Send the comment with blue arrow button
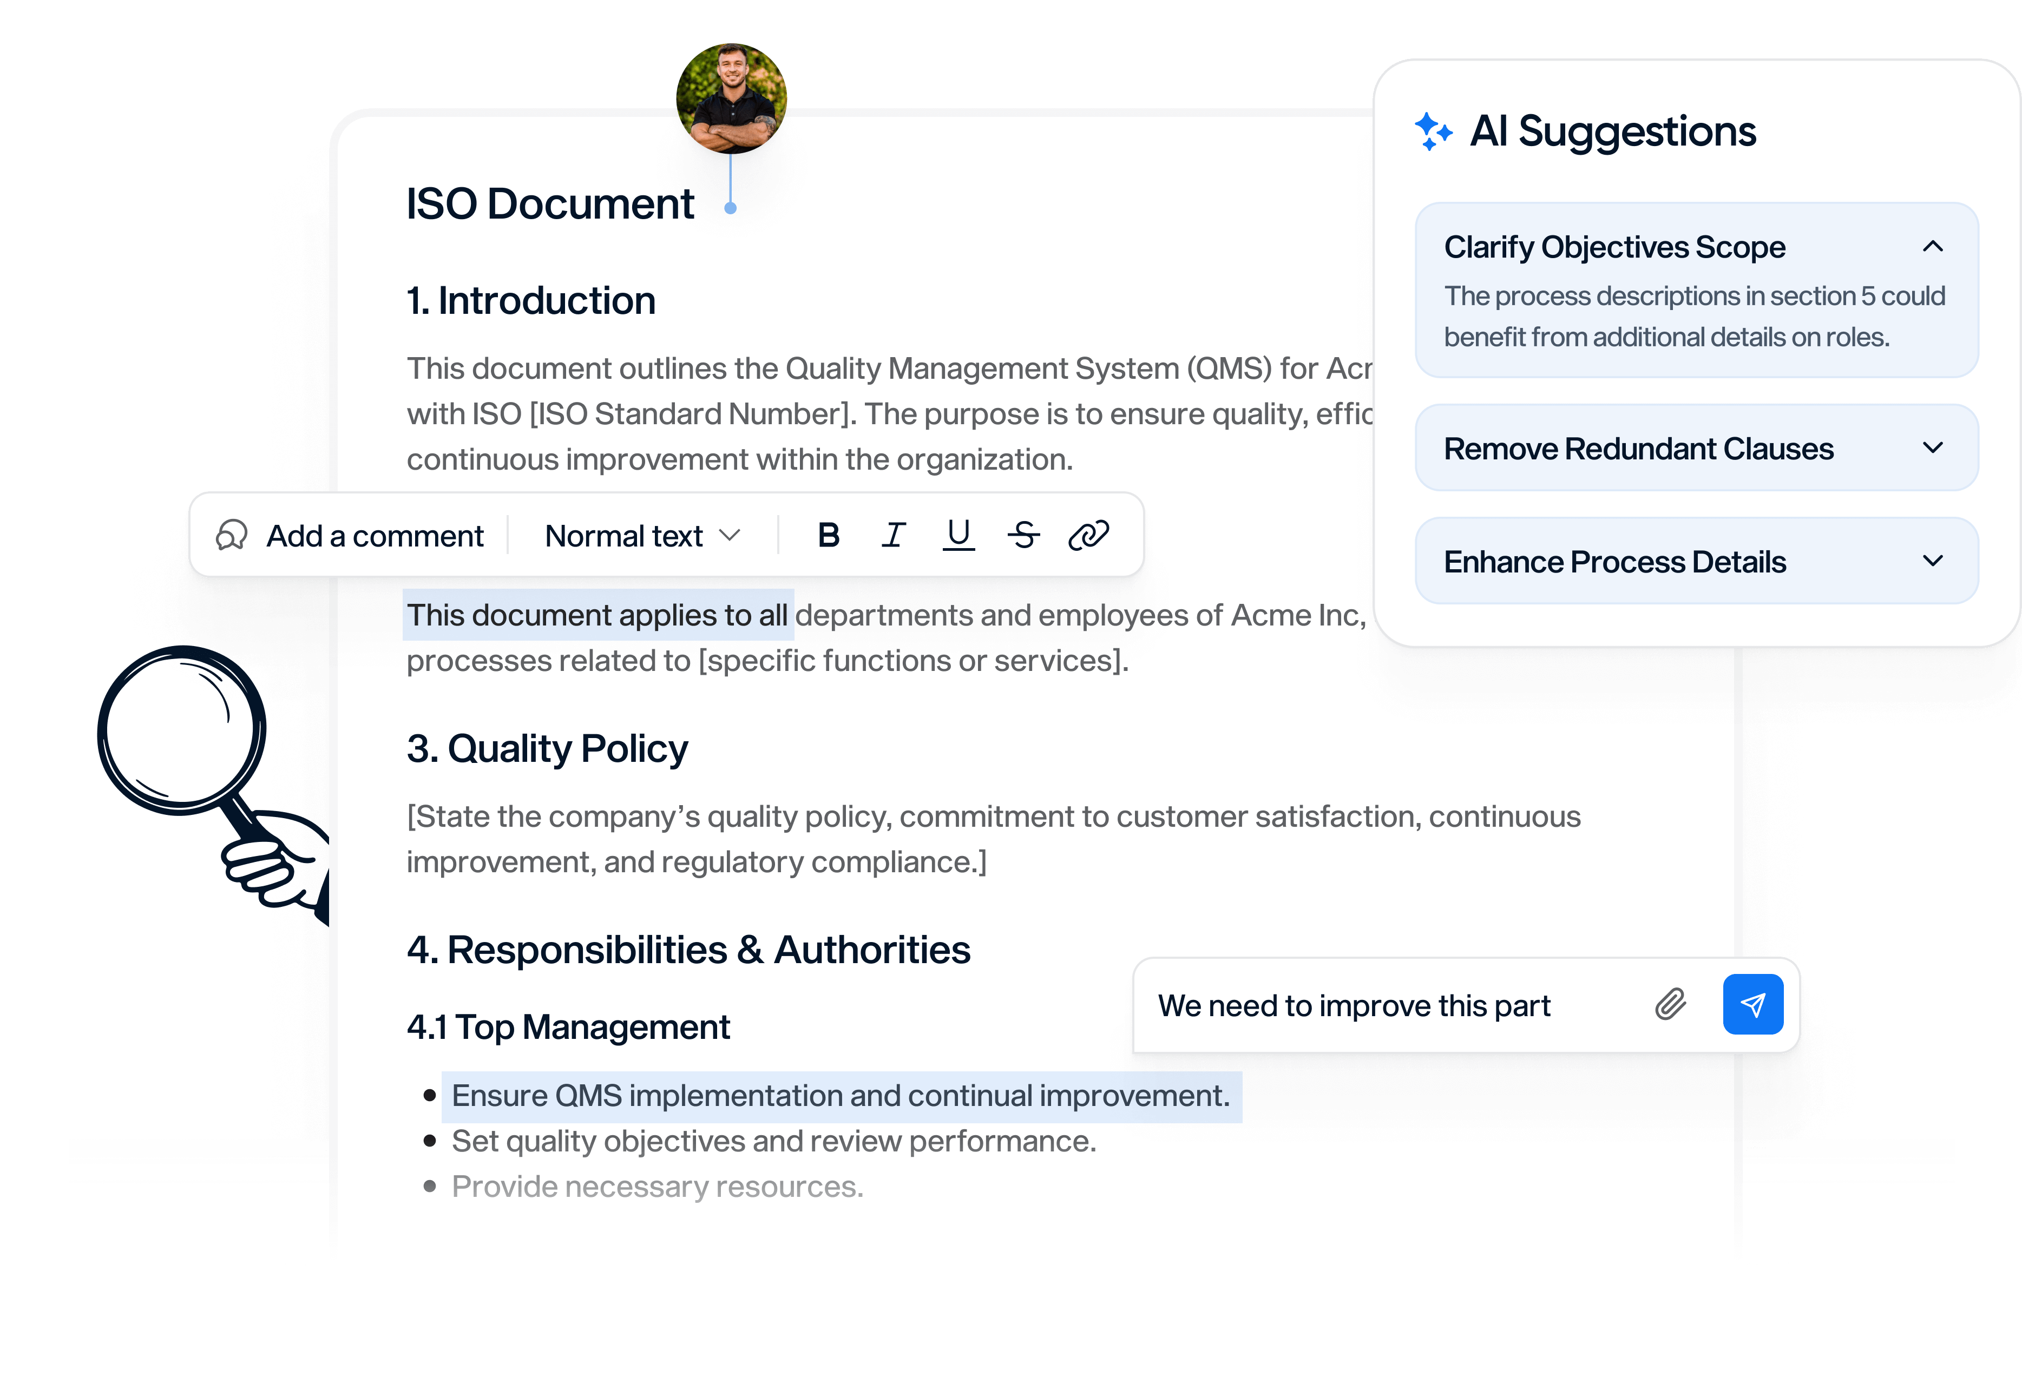 point(1752,1004)
